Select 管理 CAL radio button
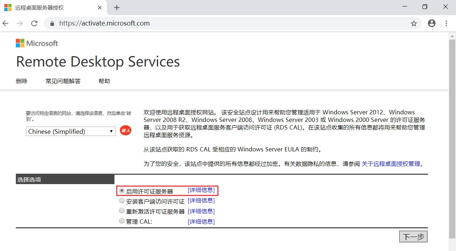This screenshot has width=456, height=251. [122, 221]
